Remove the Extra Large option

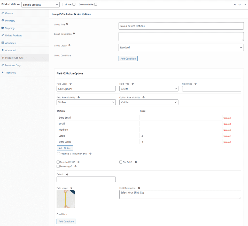click(227, 142)
